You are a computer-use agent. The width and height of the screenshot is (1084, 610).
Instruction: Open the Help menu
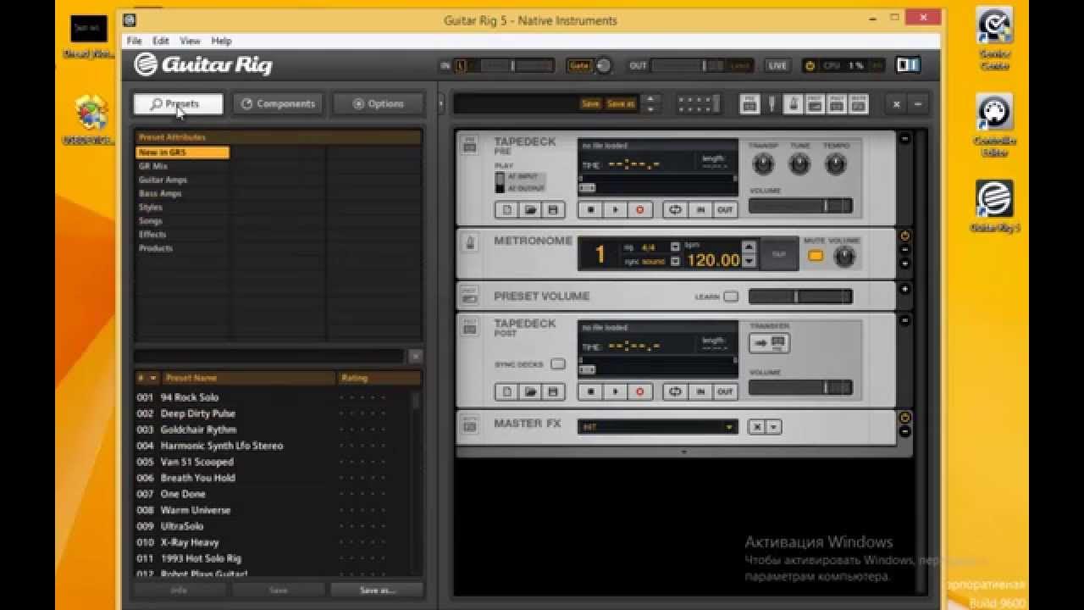221,41
